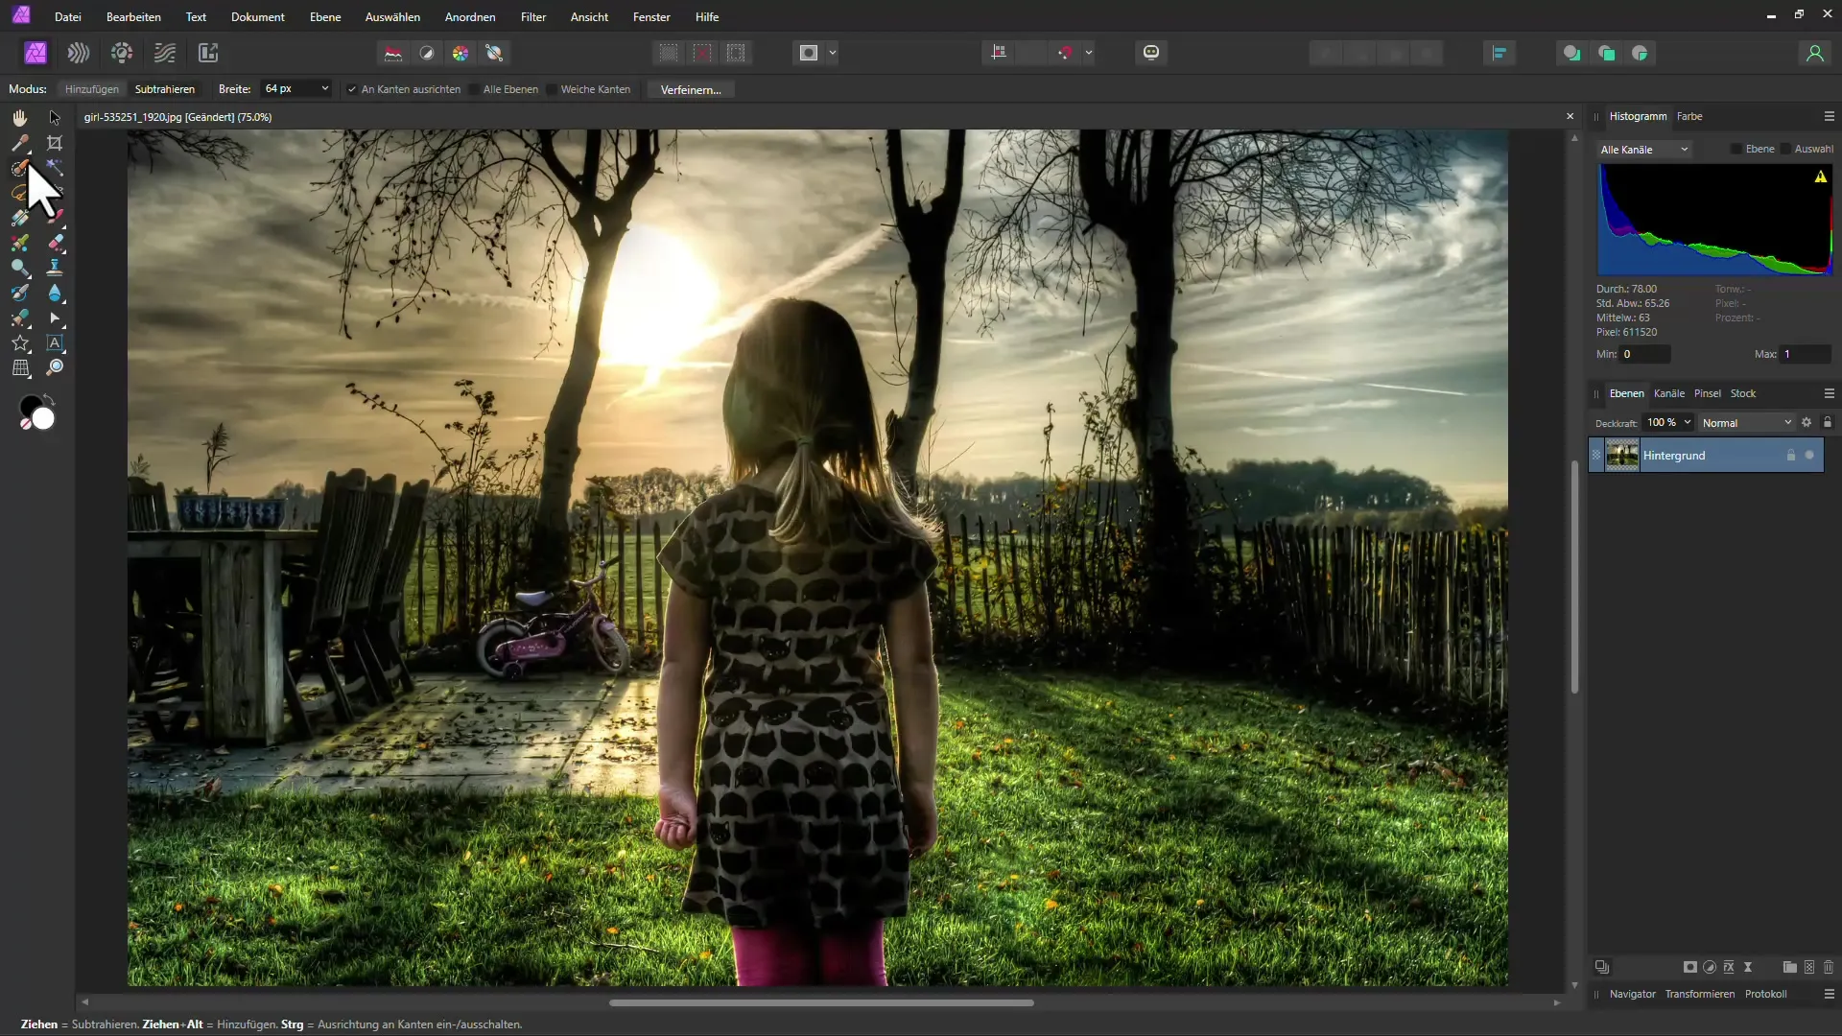
Task: Open Histogramm panel options menu
Action: [x=1829, y=116]
